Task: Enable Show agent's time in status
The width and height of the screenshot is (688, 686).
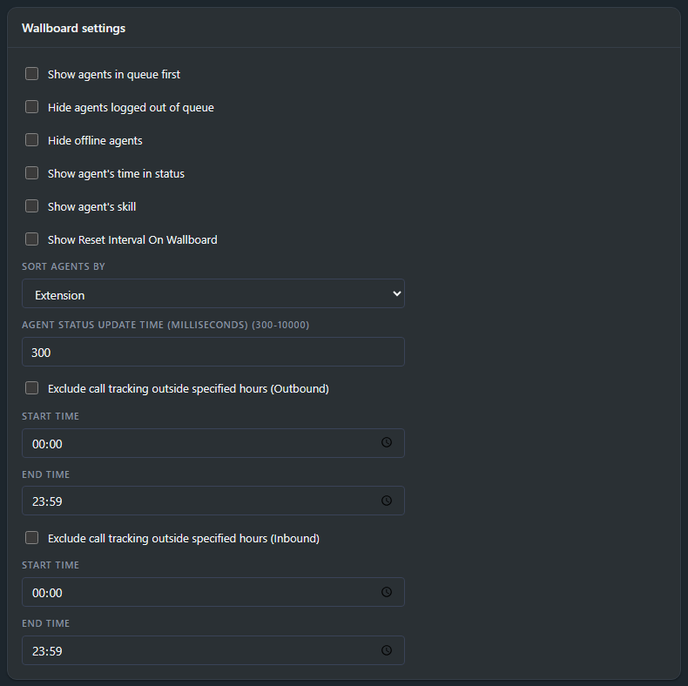Action: pos(31,173)
